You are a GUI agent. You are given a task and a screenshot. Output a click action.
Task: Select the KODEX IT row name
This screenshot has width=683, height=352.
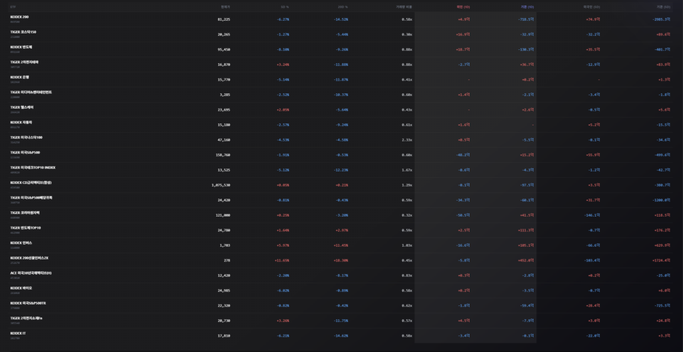(x=17, y=333)
